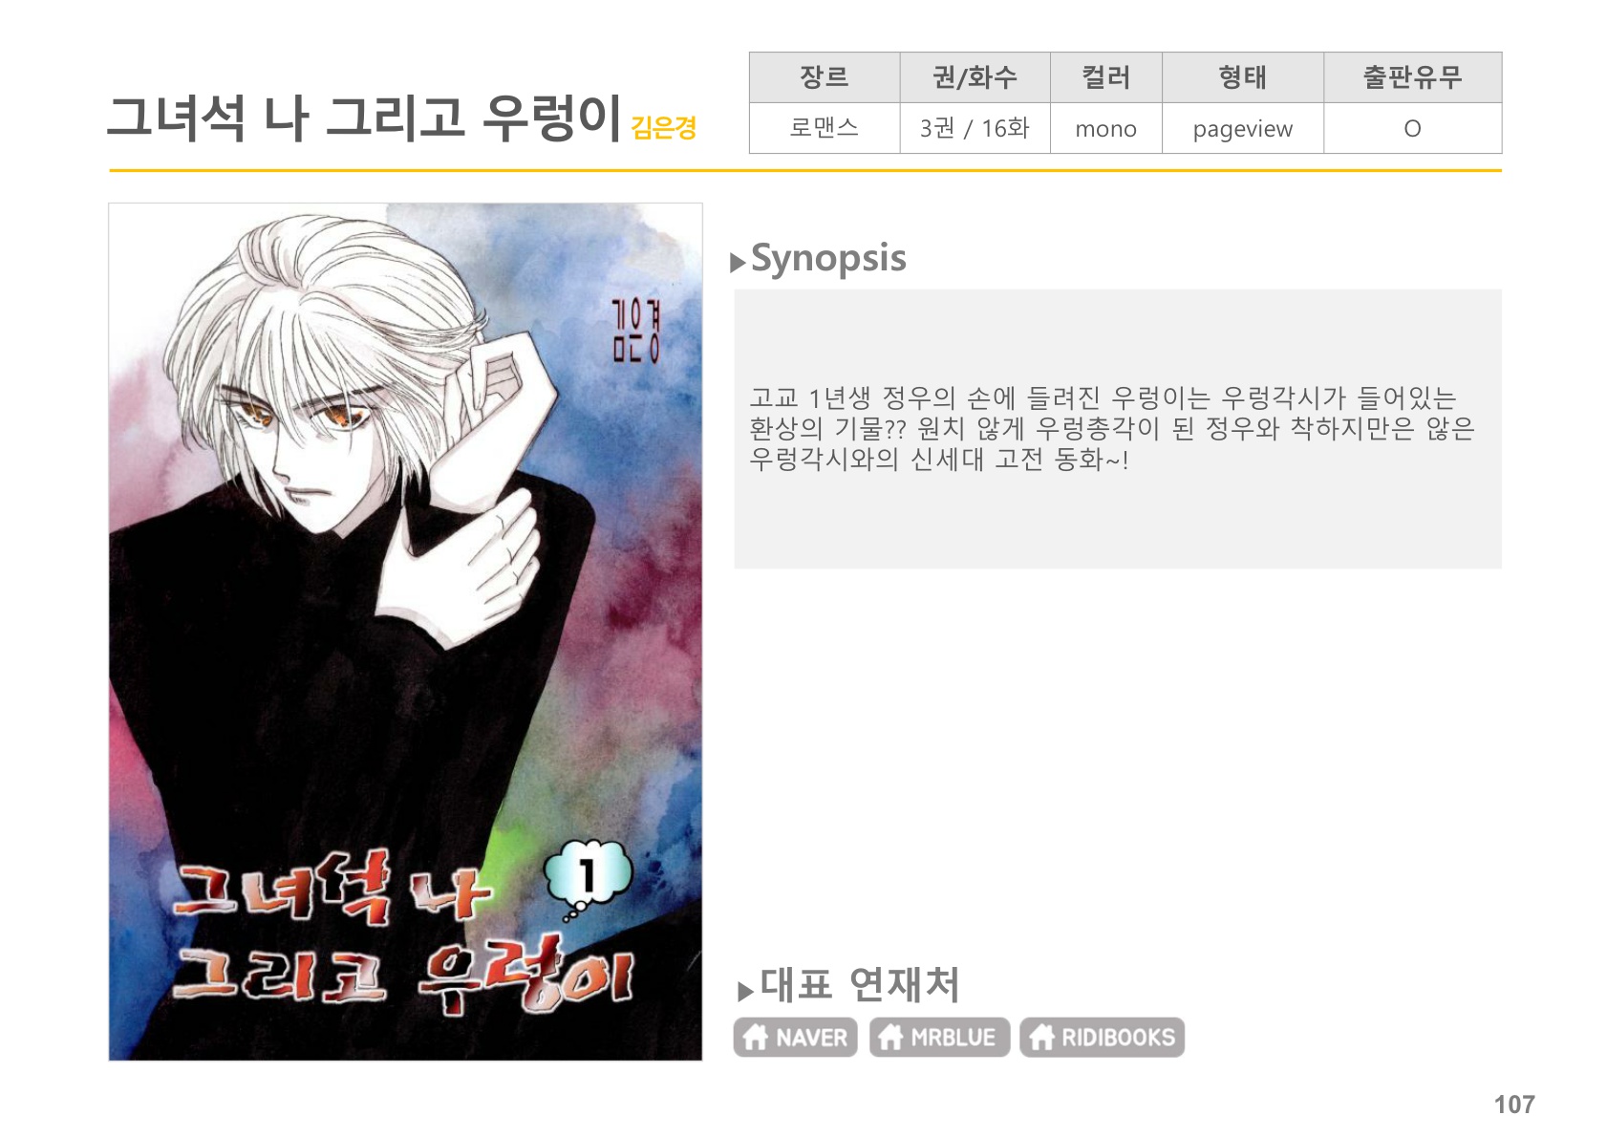Click the volume 1 bubble on cover
Viewport: 1607px width, 1137px height.
coord(588,875)
